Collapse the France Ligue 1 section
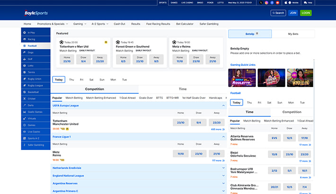 tap(223, 137)
